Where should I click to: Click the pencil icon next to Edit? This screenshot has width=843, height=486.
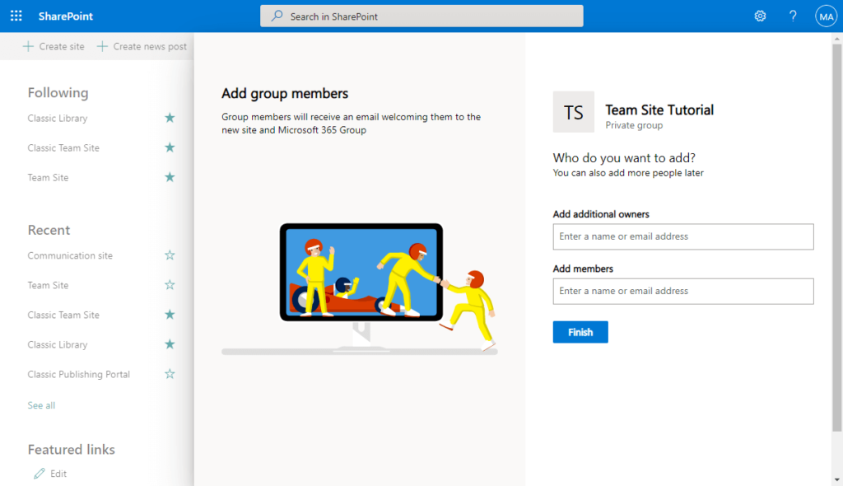(40, 474)
